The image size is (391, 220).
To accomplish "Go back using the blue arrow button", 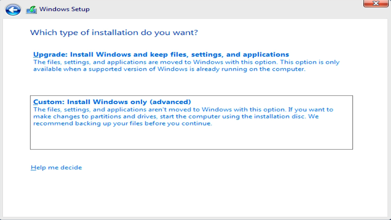I will pyautogui.click(x=13, y=10).
